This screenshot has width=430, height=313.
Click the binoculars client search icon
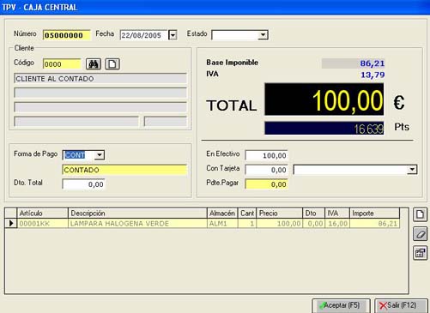(94, 64)
